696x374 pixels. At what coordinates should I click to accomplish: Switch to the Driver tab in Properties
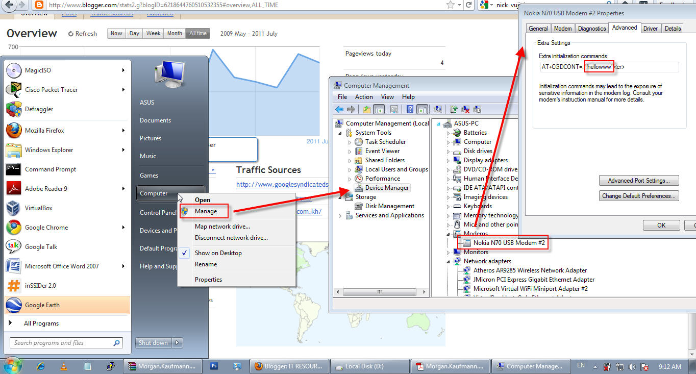[651, 29]
